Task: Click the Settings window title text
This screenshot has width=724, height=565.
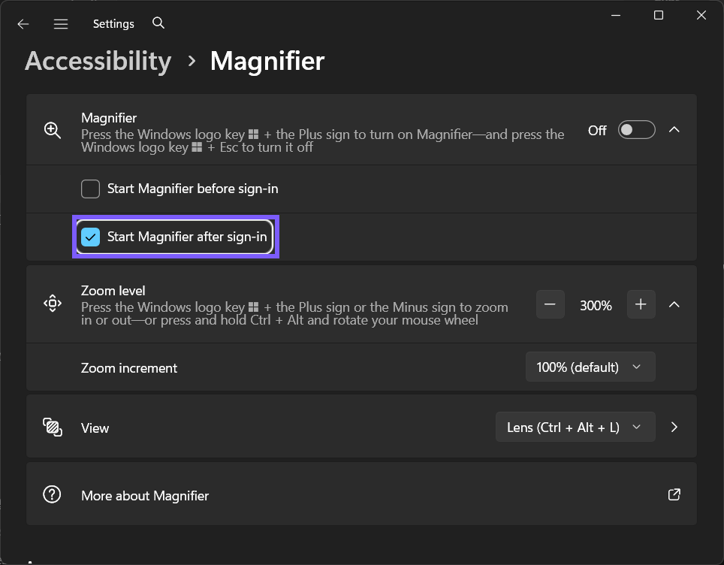Action: pos(113,24)
